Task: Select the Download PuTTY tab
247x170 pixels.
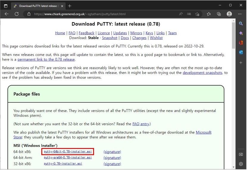Action: pyautogui.click(x=37, y=6)
